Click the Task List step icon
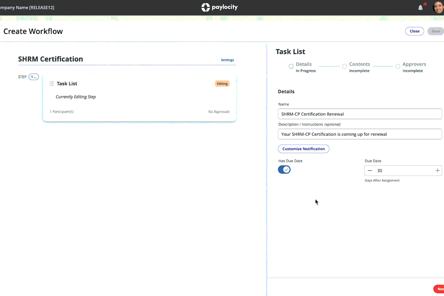This screenshot has height=296, width=444. tap(51, 84)
